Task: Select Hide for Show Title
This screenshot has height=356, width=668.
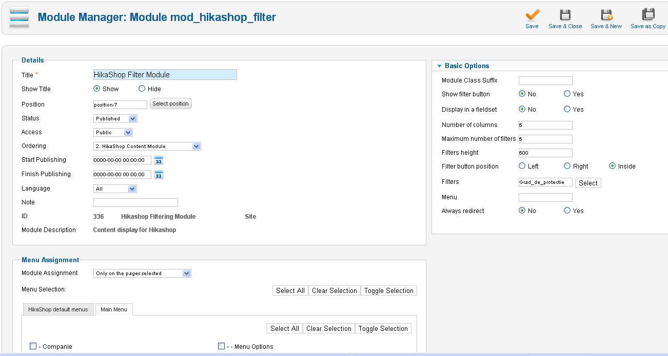Action: point(142,89)
